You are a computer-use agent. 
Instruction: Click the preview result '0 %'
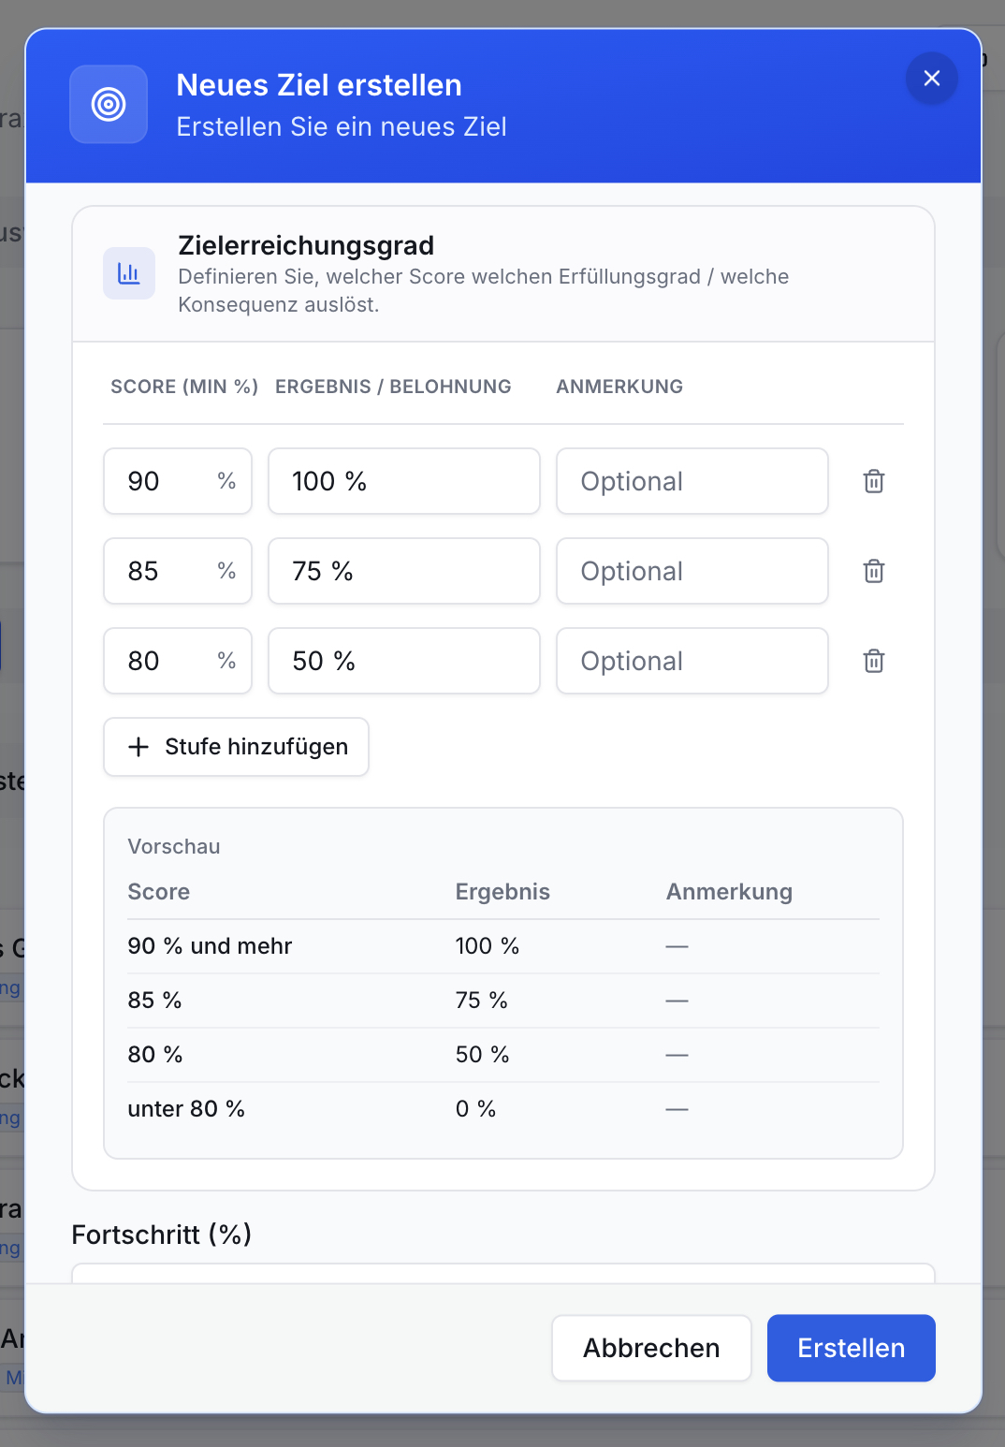coord(475,1109)
